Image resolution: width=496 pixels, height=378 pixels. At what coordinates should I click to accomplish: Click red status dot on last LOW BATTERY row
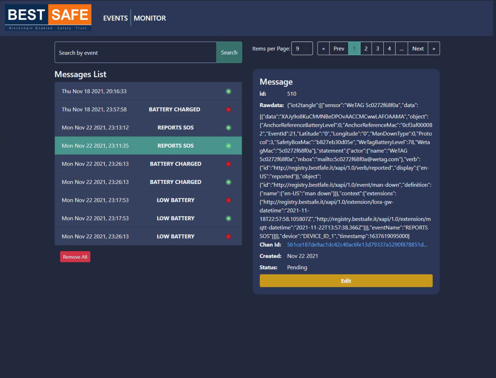coord(228,237)
